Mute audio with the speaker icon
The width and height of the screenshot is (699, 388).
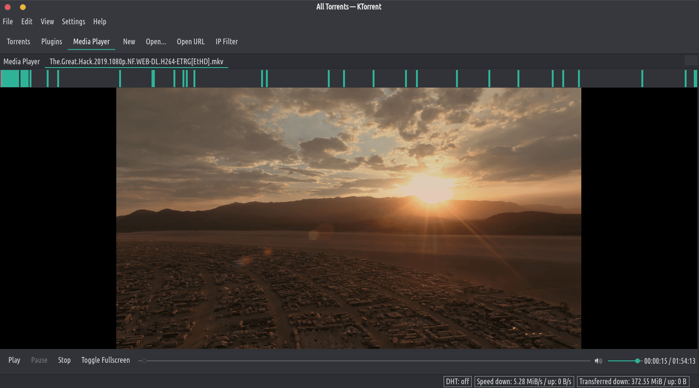pos(598,361)
